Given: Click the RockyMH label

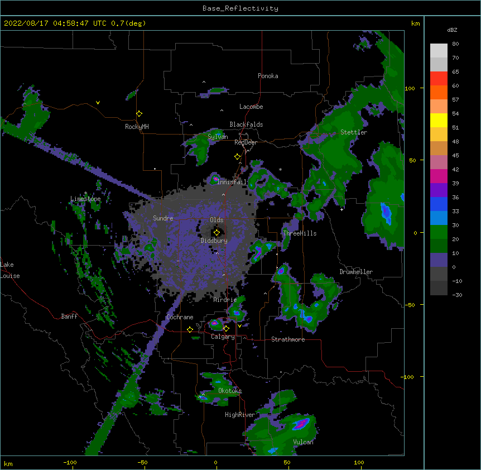Looking at the screenshot, I should (137, 127).
